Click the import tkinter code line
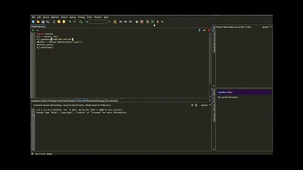The height and width of the screenshot is (170, 303). tap(45, 34)
